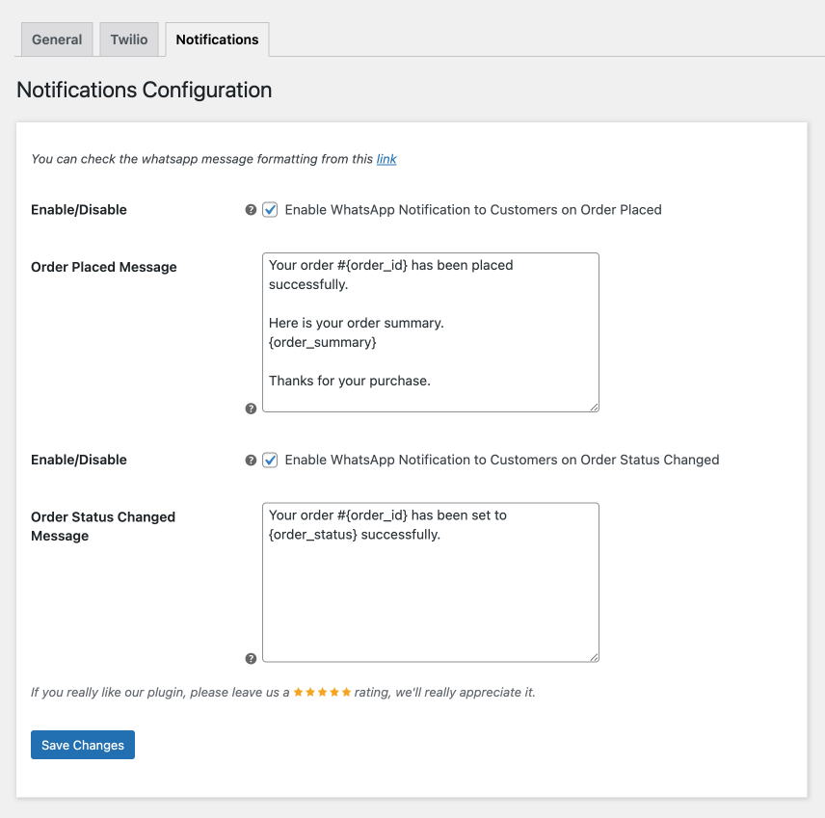Uncheck the Order Status Changed notification checkbox

click(x=270, y=461)
